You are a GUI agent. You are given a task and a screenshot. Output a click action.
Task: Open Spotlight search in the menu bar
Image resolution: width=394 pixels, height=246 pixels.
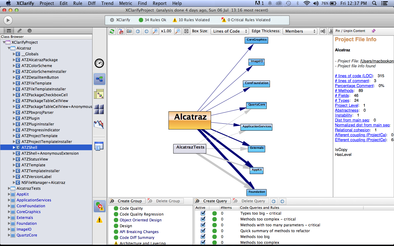pyautogui.click(x=374, y=3)
